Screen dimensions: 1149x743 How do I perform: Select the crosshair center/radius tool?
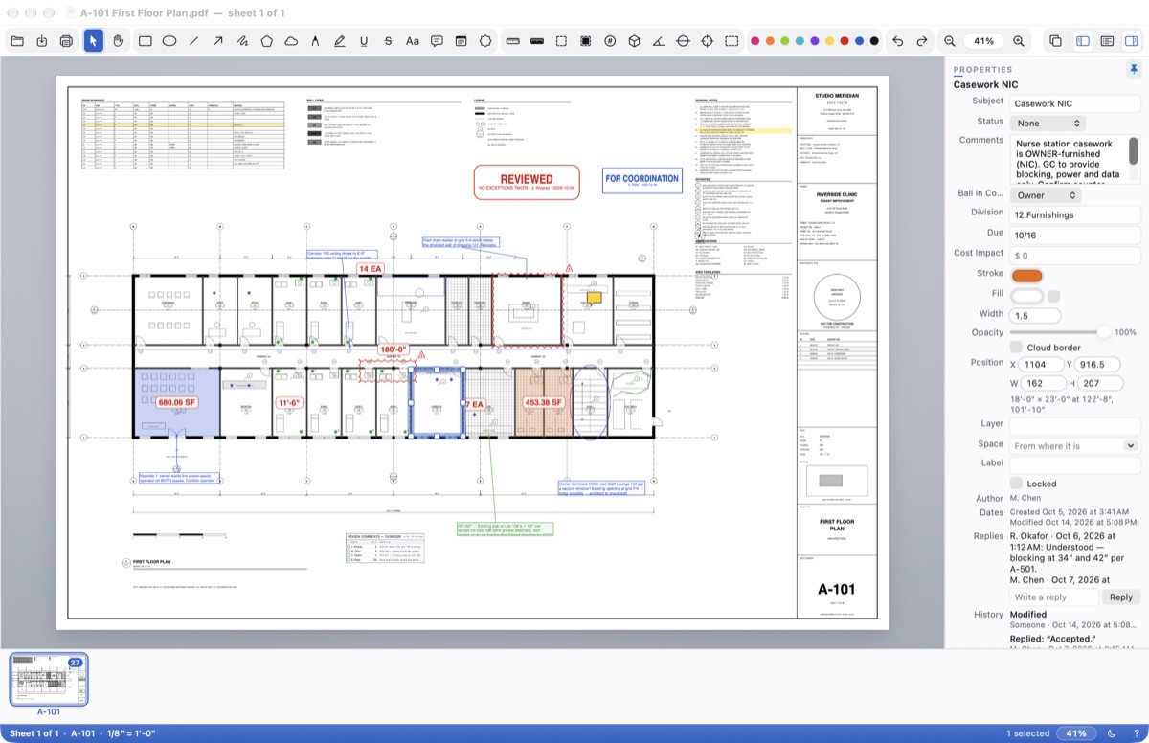click(x=708, y=41)
